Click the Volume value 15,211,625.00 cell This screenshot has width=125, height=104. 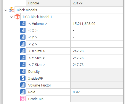click(97, 24)
